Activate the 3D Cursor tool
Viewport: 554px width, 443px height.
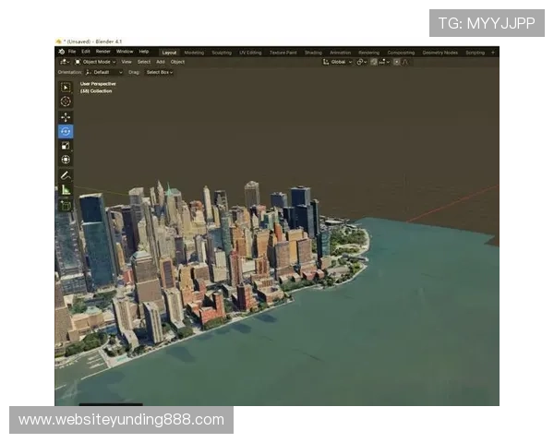pos(66,101)
